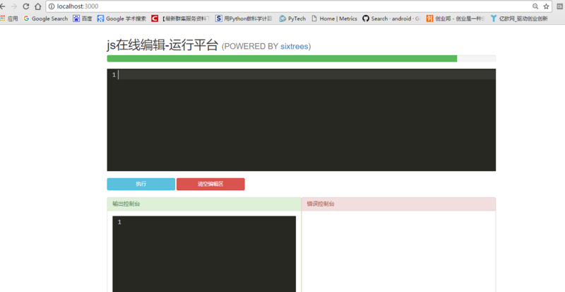Open the GitHub Search android bookmark
Image resolution: width=565 pixels, height=292 pixels.
pos(391,18)
